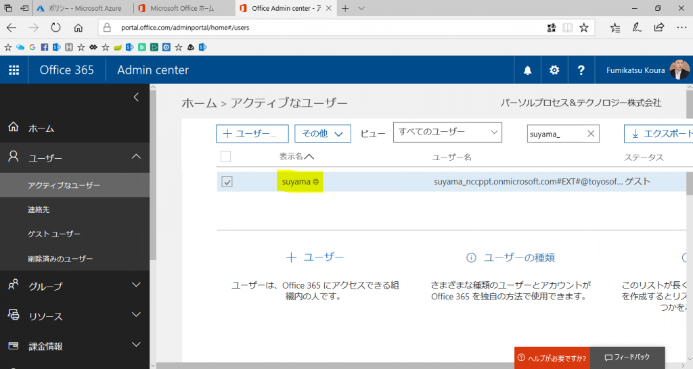The image size is (693, 369).
Task: Open the OneDrive cloud bookmark
Action: pos(20,47)
